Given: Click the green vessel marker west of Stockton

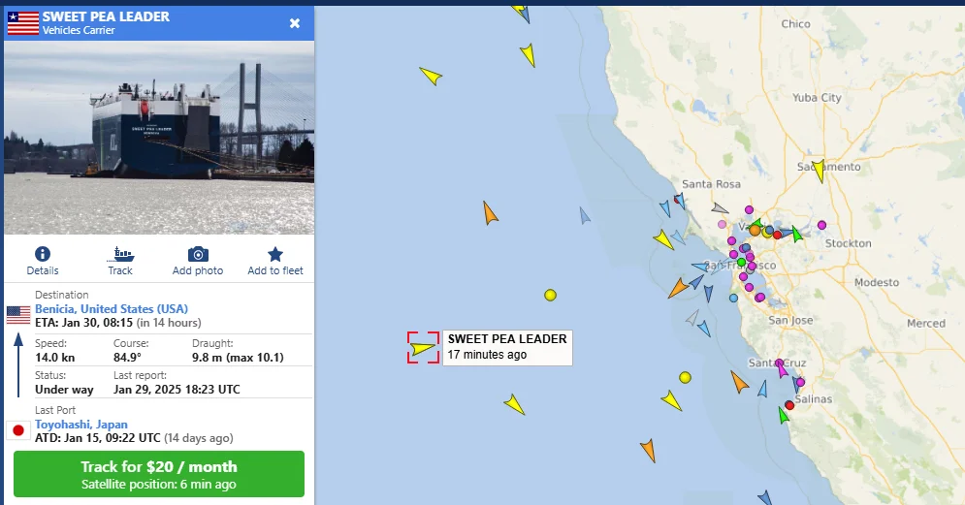Looking at the screenshot, I should 796,234.
